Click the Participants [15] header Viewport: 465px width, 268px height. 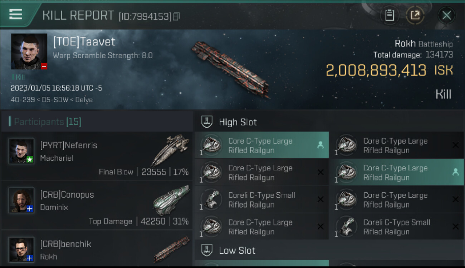[48, 122]
